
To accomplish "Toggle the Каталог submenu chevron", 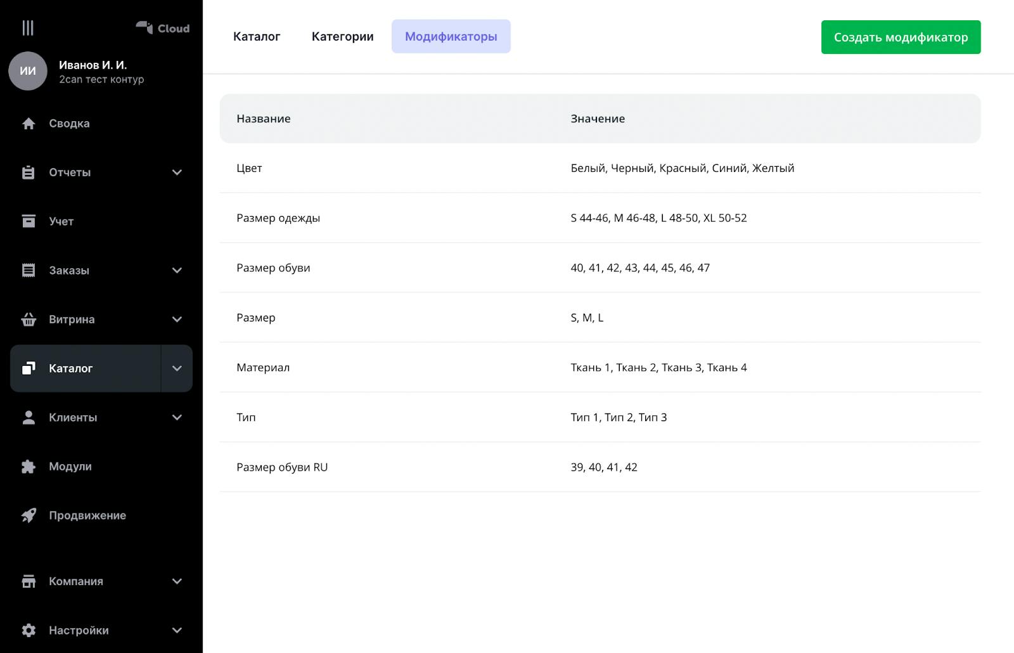I will (177, 368).
